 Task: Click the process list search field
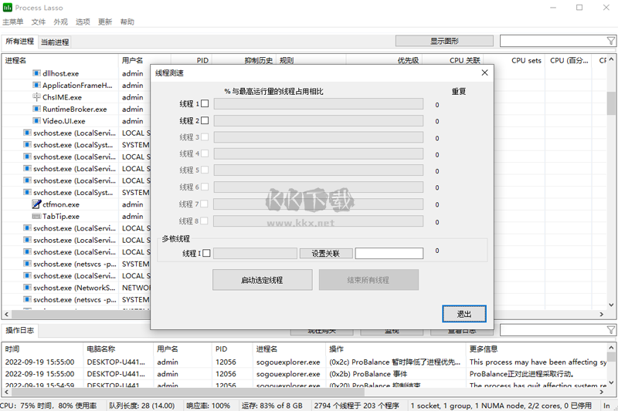pyautogui.click(x=552, y=41)
